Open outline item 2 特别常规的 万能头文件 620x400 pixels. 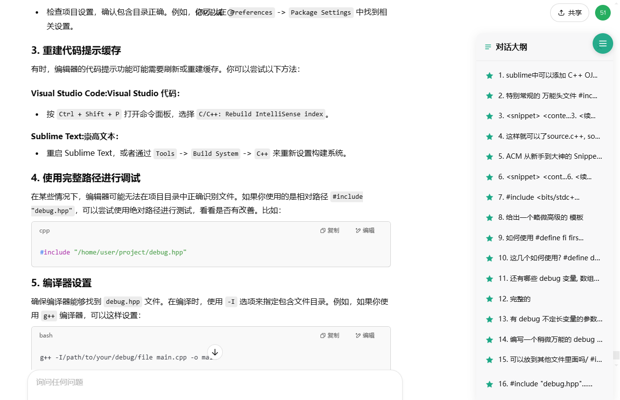pyautogui.click(x=548, y=96)
